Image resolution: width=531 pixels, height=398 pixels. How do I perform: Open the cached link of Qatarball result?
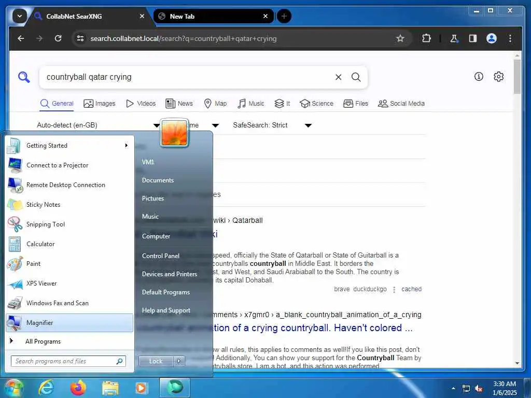411,289
